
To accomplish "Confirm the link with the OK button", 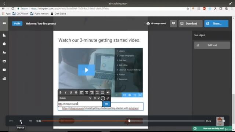I will (106, 104).
